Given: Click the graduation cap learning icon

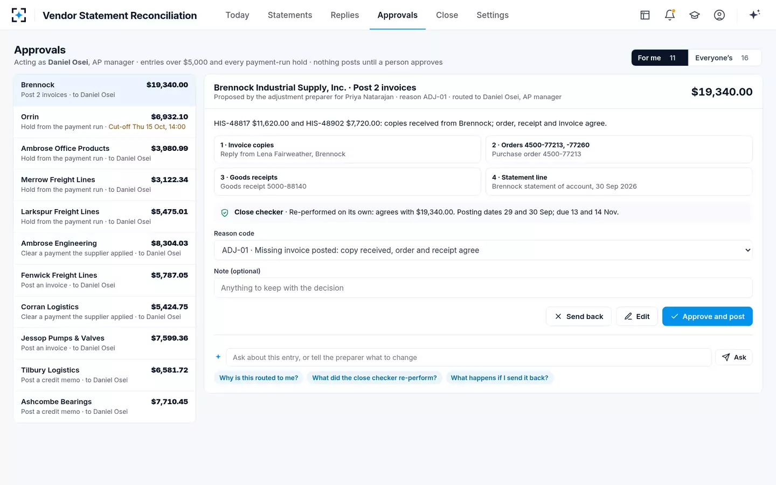Looking at the screenshot, I should point(695,15).
